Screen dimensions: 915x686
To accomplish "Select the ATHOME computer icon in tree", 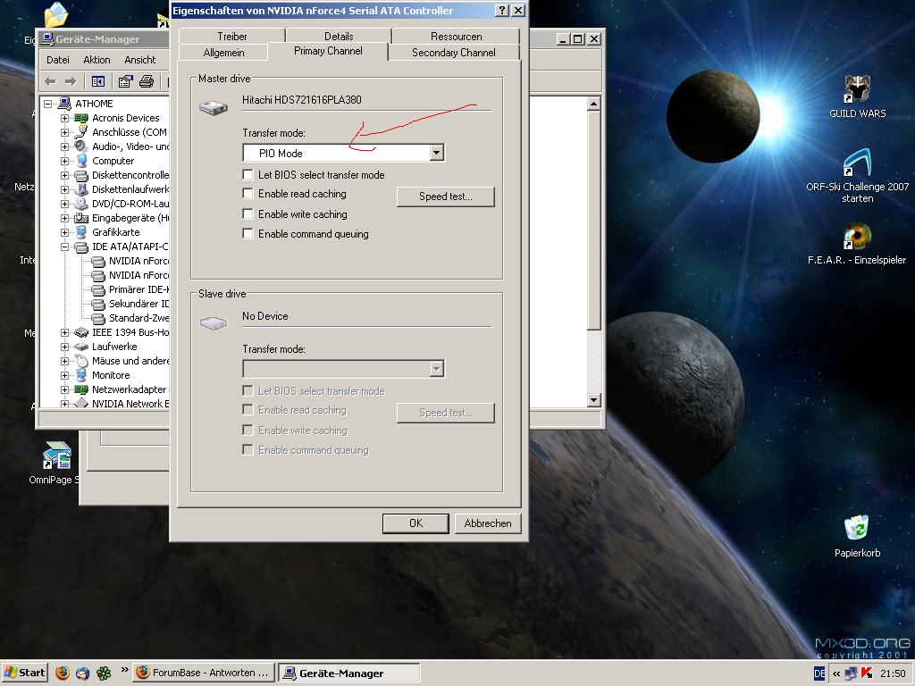I will [x=64, y=104].
